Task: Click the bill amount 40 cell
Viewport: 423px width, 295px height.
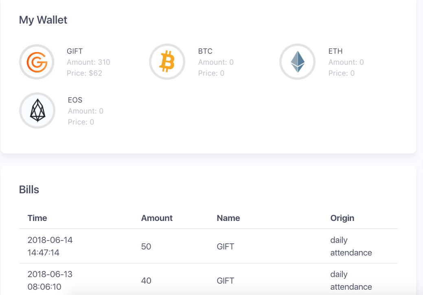Action: click(146, 281)
